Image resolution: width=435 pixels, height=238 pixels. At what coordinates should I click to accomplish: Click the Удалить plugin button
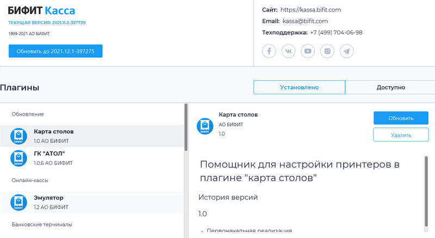401,135
